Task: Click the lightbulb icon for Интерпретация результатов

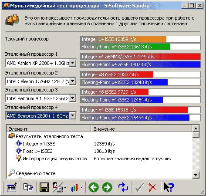Action: pyautogui.click(x=19, y=158)
